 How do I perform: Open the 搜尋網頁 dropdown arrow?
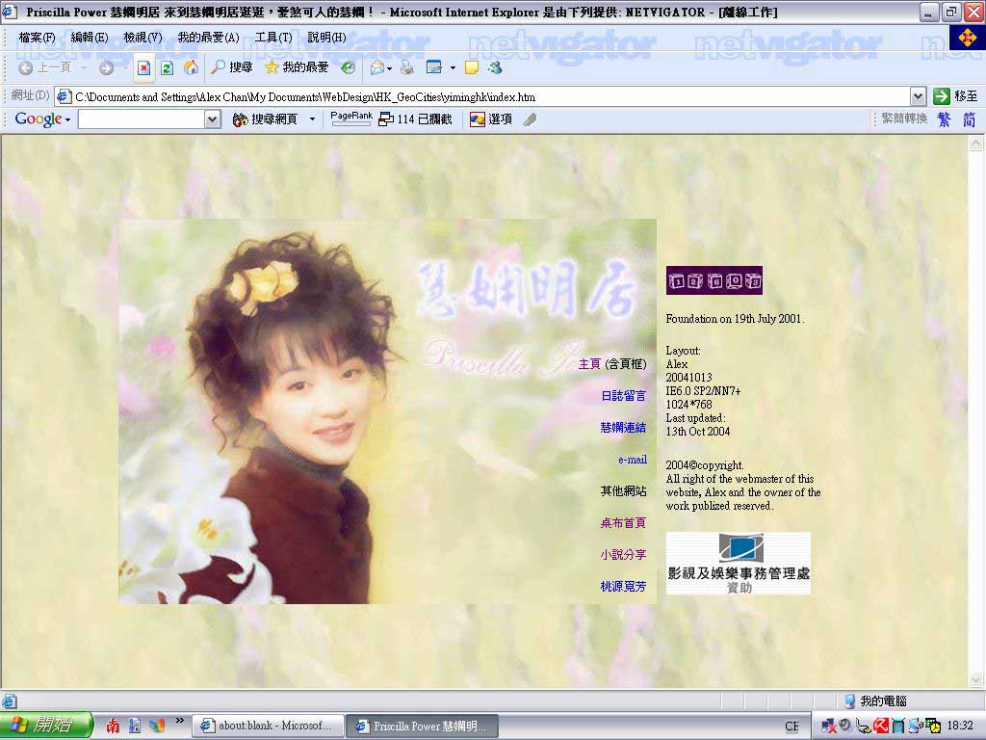pyautogui.click(x=312, y=119)
